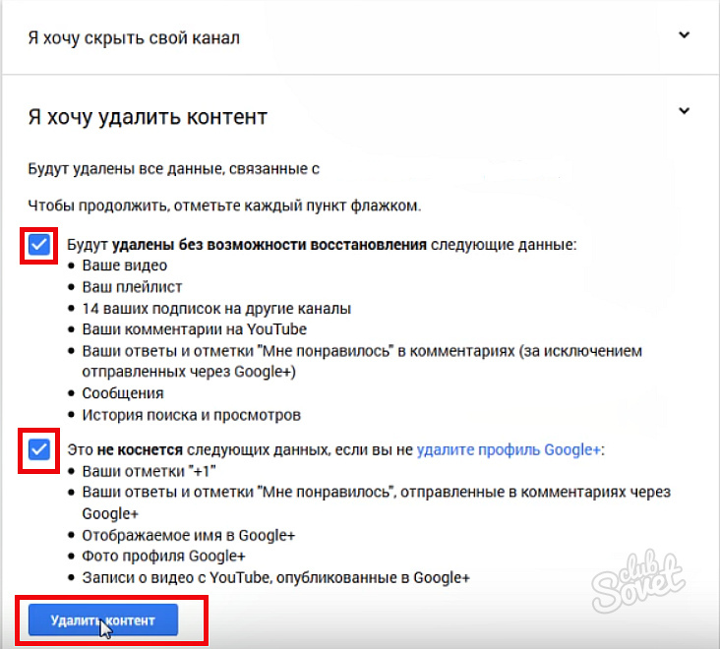Open the "удалите профиль Google+" link
This screenshot has width=720, height=649.
[x=509, y=450]
